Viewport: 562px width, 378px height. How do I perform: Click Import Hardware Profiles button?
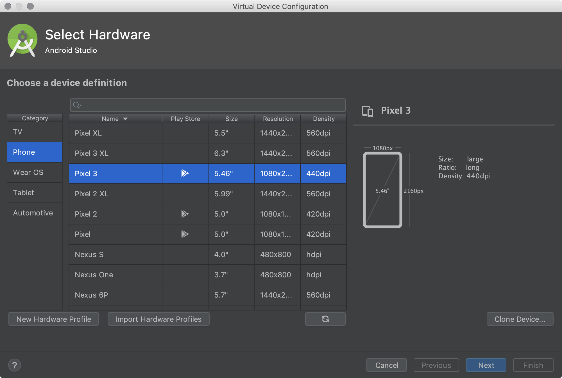tap(159, 319)
